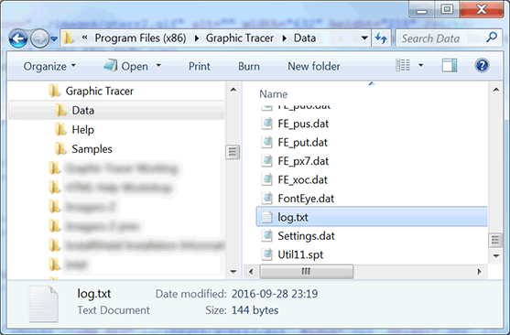Screen dimensions: 510x335
Task: Click the Graphic Tracer folder icon in tree
Action: point(55,91)
